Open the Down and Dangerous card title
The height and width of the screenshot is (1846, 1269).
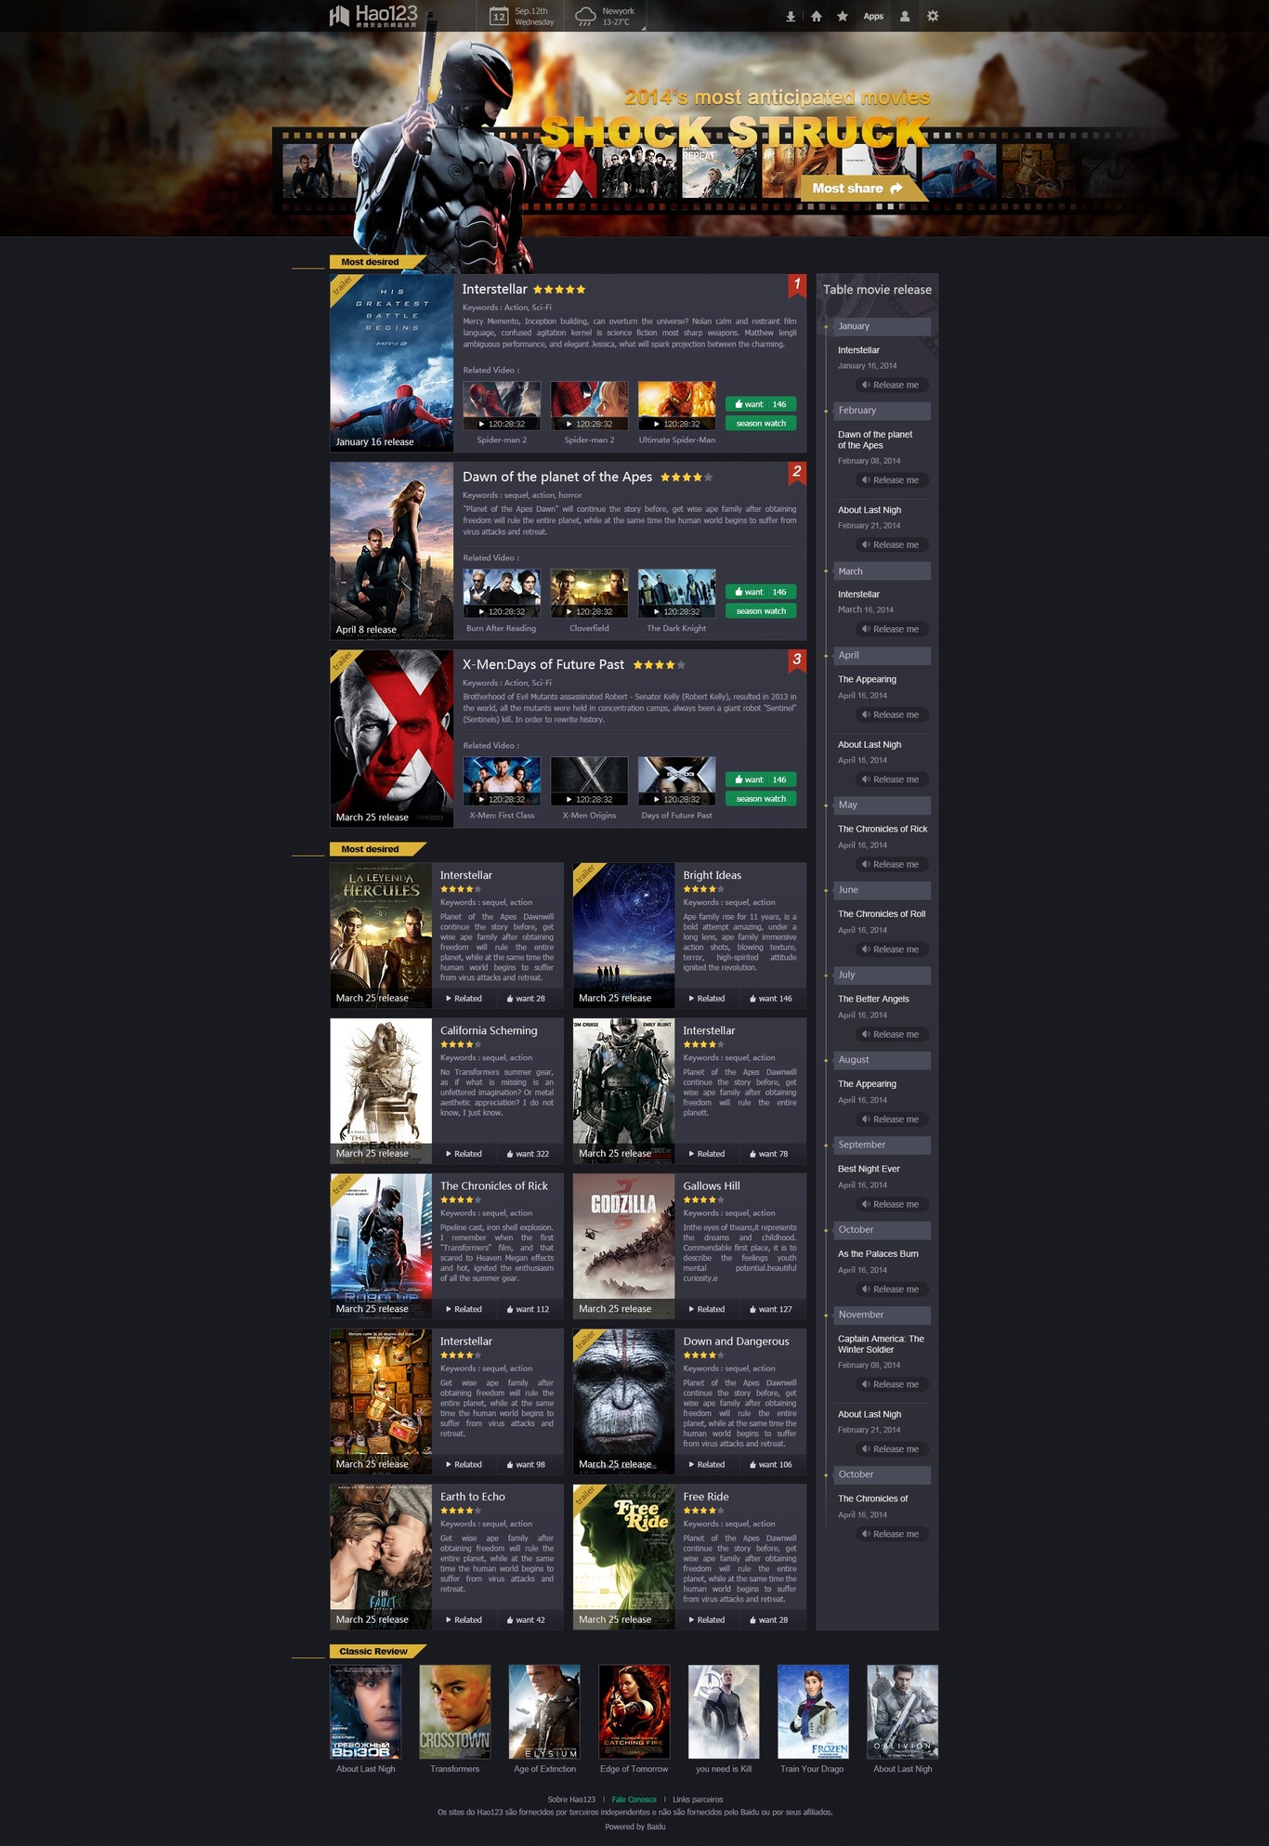coord(736,1341)
